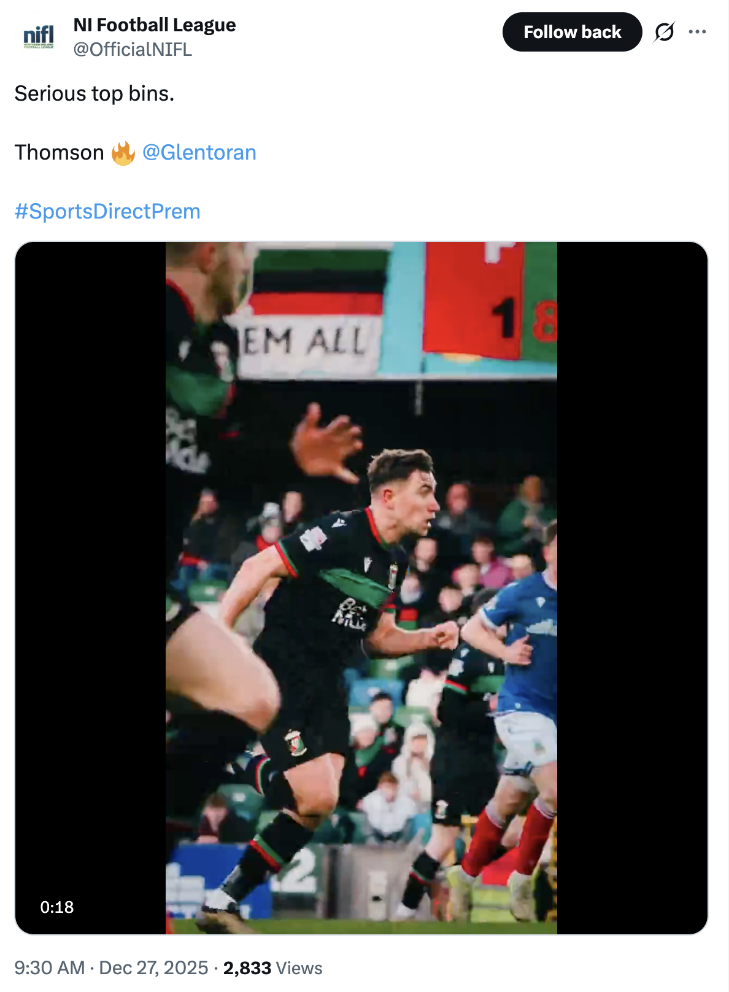Viewport: 729px width, 992px height.
Task: Open the 2,833 Views count
Action: click(272, 968)
